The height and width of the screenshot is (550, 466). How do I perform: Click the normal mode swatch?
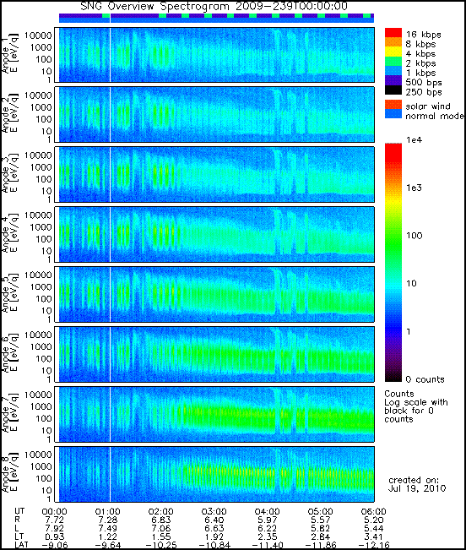[x=393, y=114]
